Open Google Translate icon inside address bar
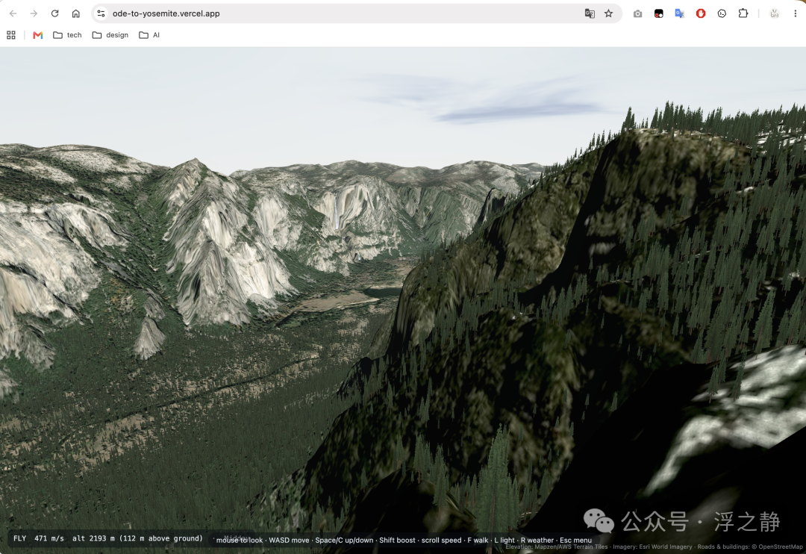Image resolution: width=806 pixels, height=554 pixels. (x=590, y=13)
